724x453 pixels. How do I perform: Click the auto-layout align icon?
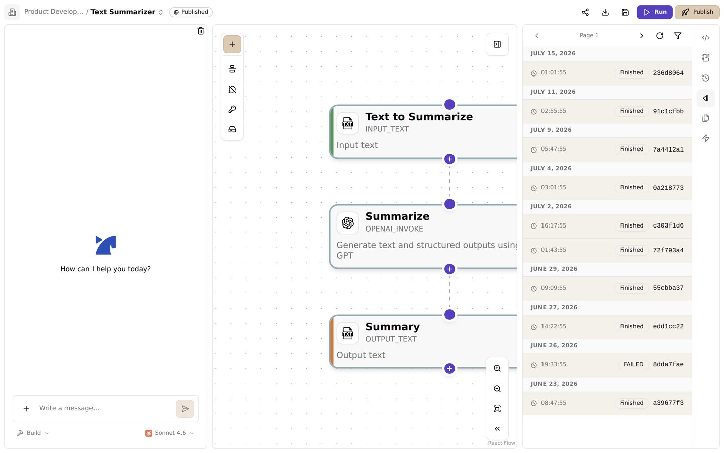tap(232, 69)
